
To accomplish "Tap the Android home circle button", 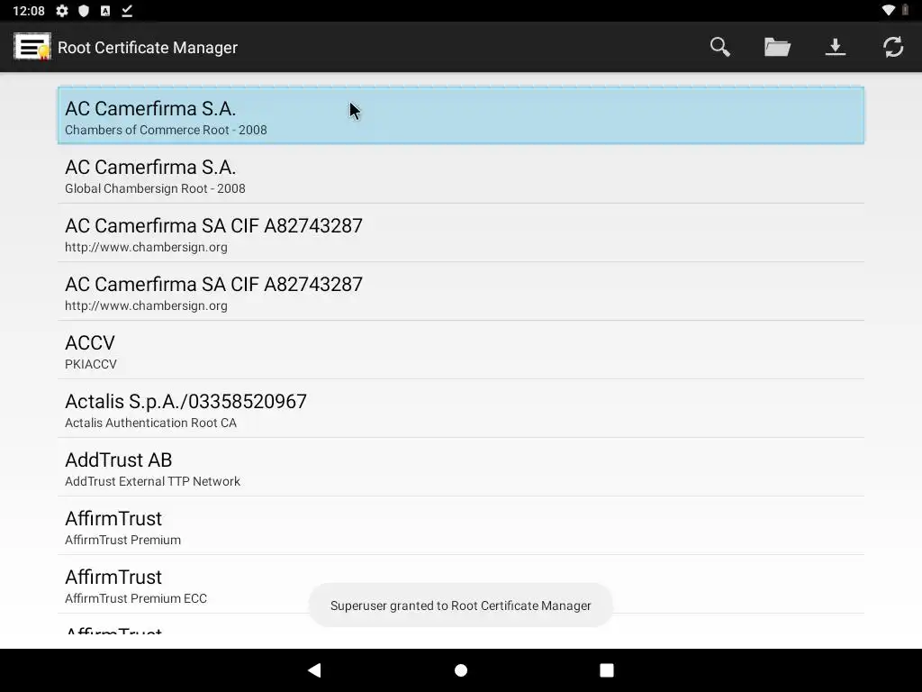I will [x=461, y=670].
